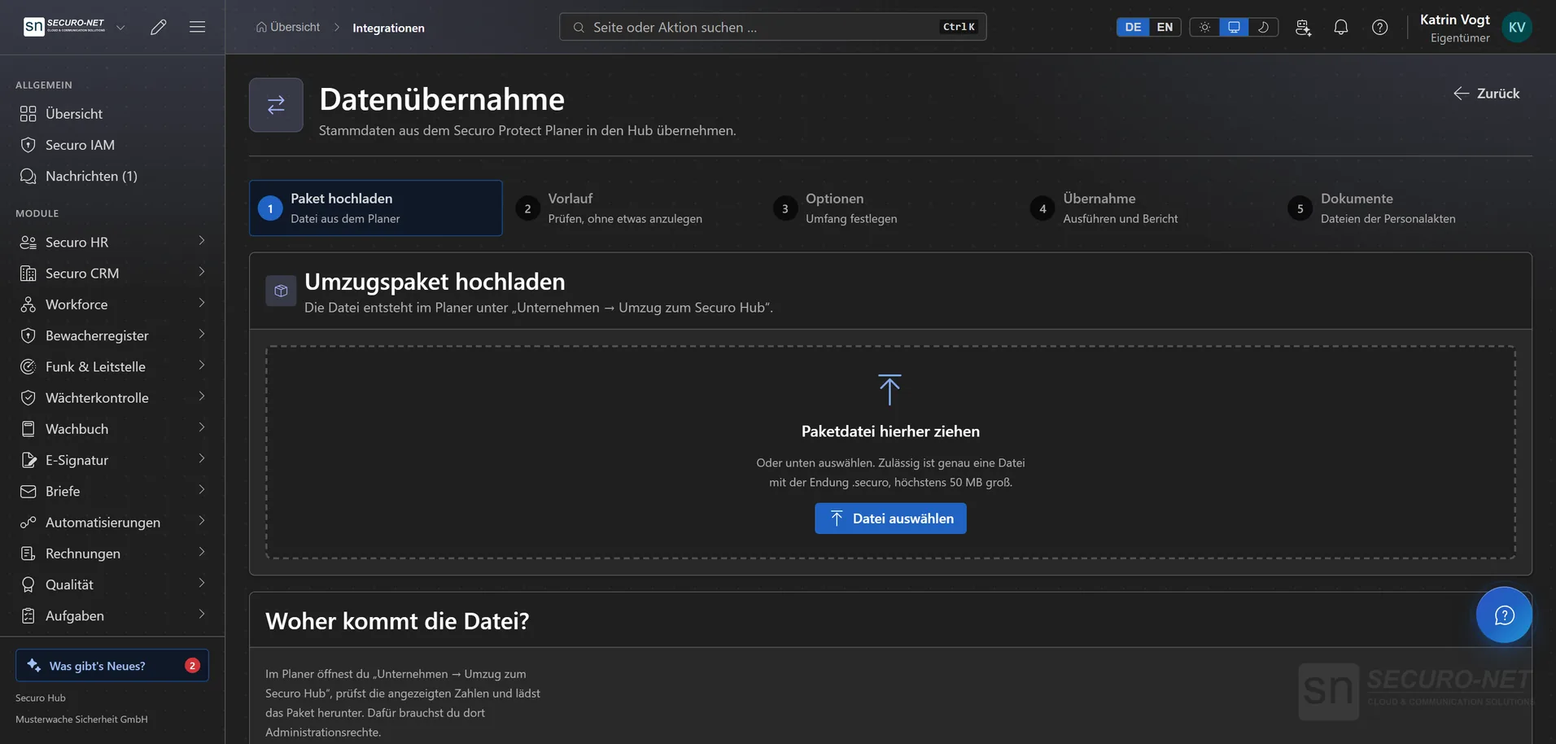Click the Nachrichten chat icon
This screenshot has height=744, width=1556.
click(x=28, y=176)
